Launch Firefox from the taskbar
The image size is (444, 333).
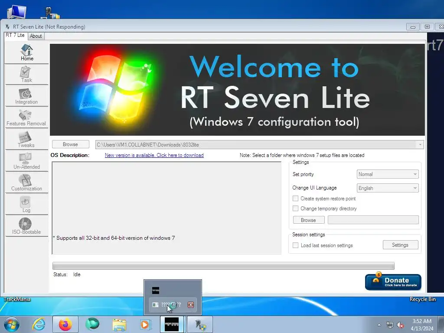(x=65, y=324)
